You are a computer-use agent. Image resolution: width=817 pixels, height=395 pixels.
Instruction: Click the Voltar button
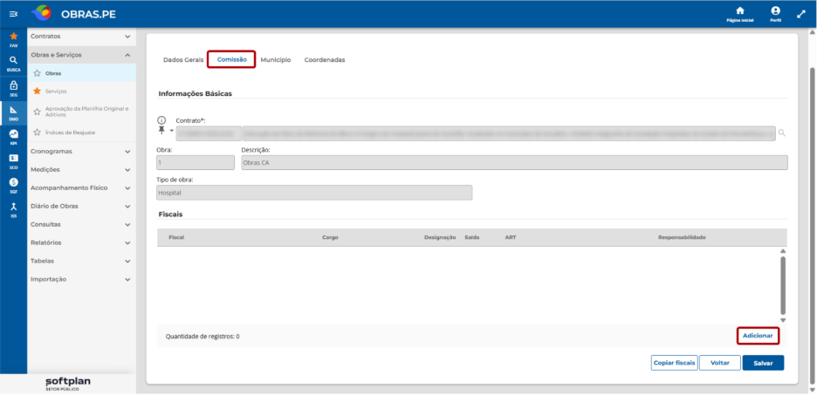pos(719,363)
